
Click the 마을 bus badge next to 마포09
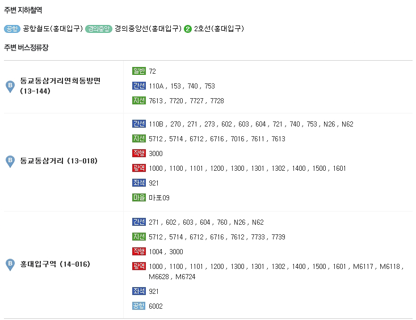click(138, 197)
